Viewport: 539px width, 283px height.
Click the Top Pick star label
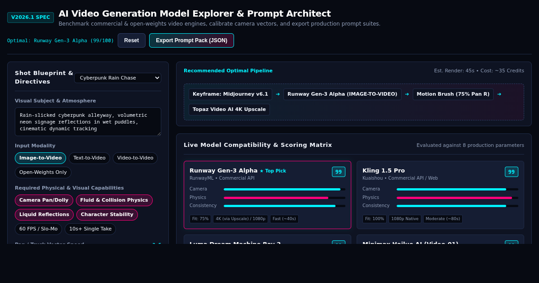(273, 171)
